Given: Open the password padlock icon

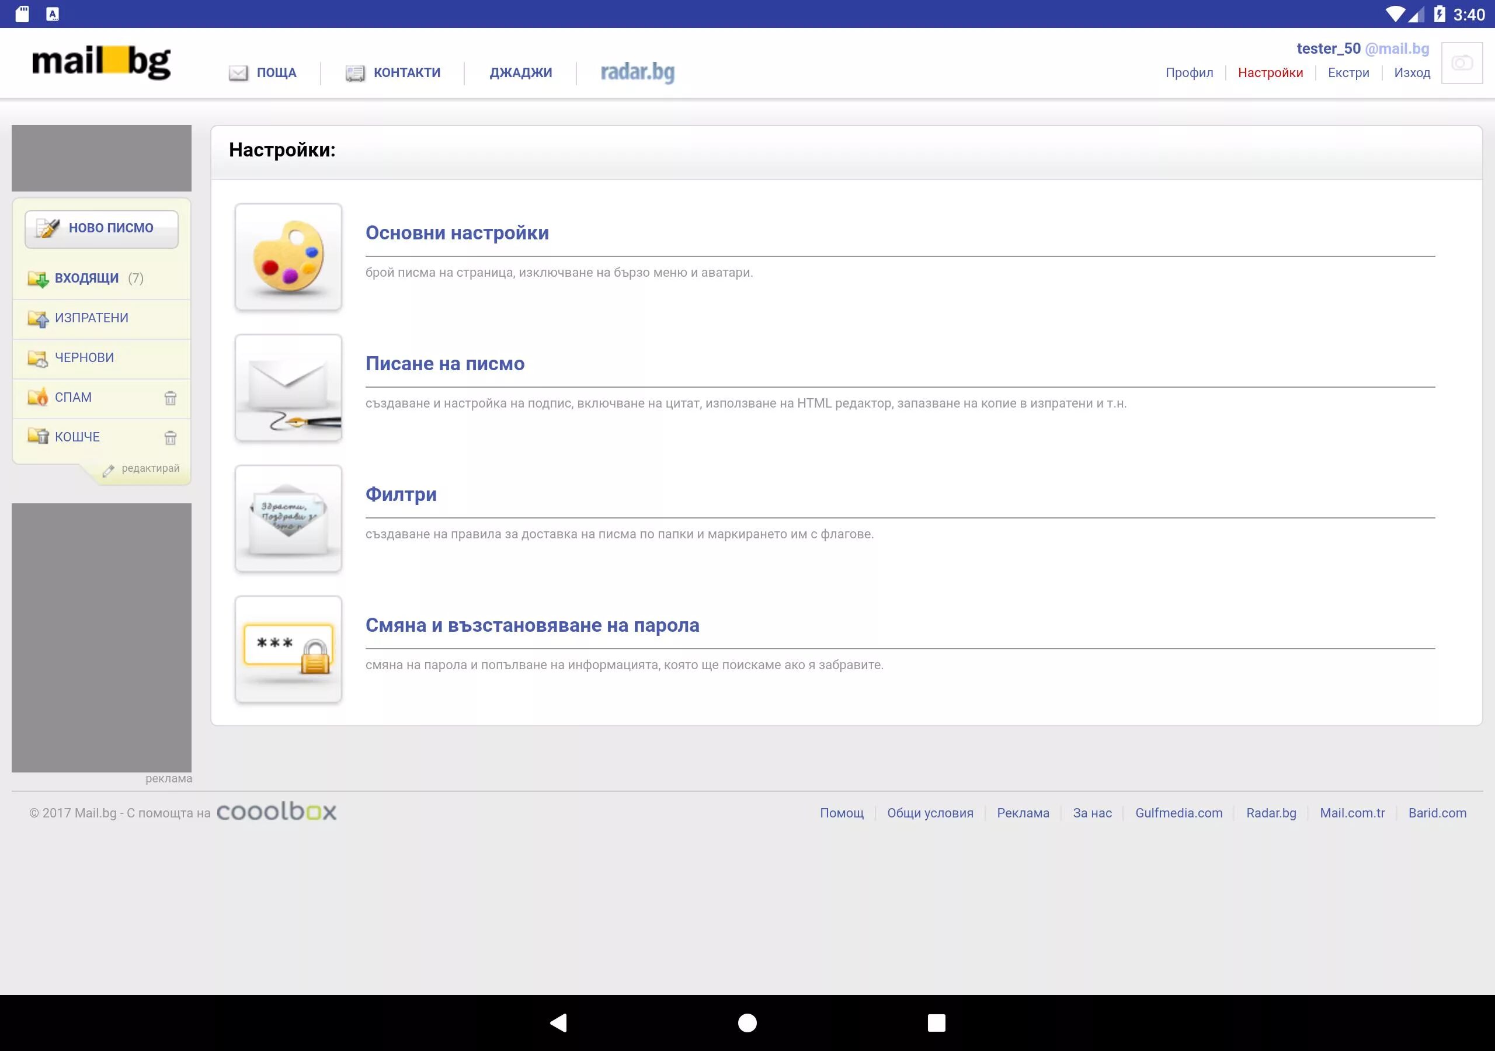Looking at the screenshot, I should pos(288,649).
